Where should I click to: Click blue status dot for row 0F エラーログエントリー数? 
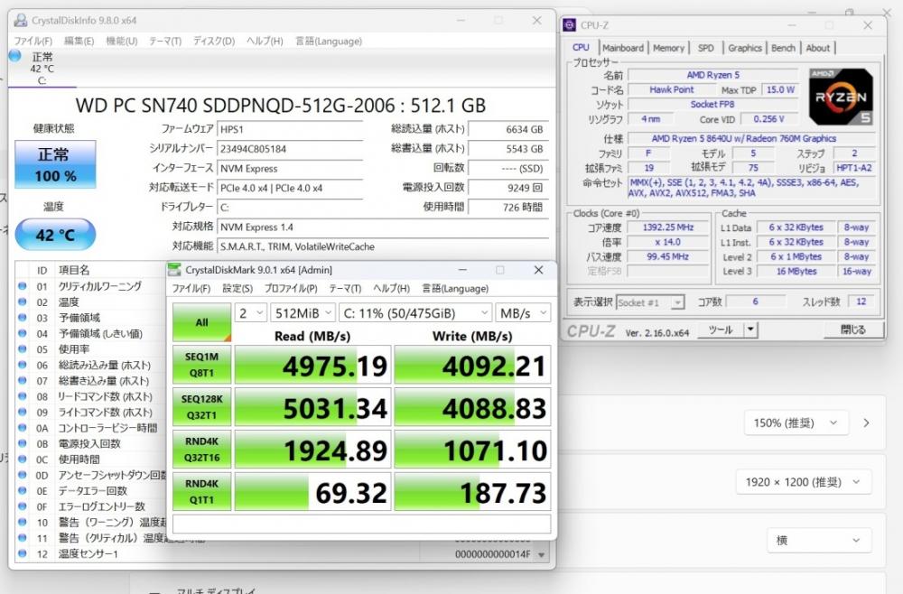pos(23,506)
